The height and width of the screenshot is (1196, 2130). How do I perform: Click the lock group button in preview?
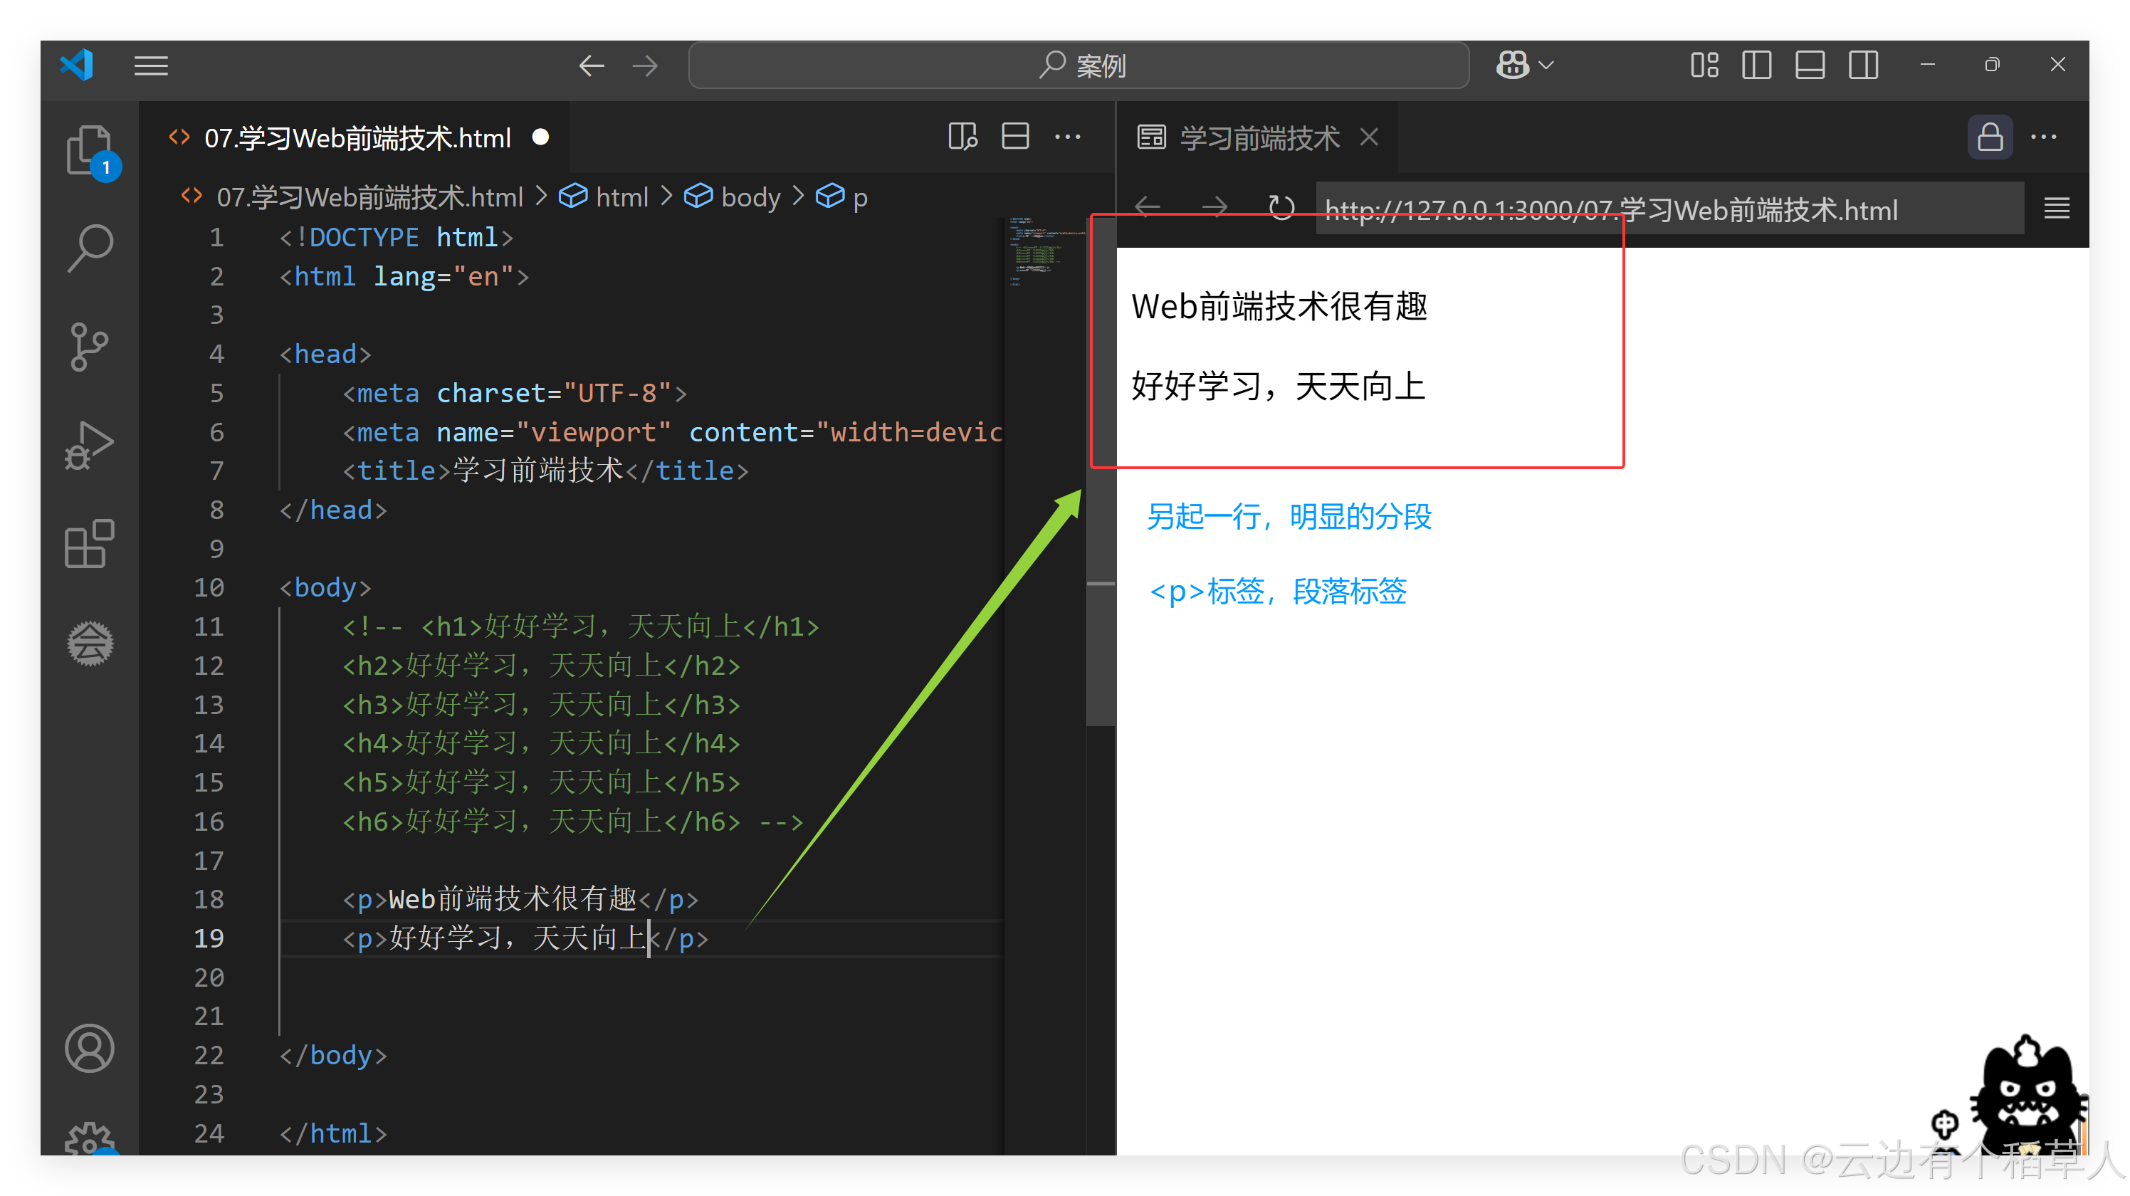(x=1990, y=137)
